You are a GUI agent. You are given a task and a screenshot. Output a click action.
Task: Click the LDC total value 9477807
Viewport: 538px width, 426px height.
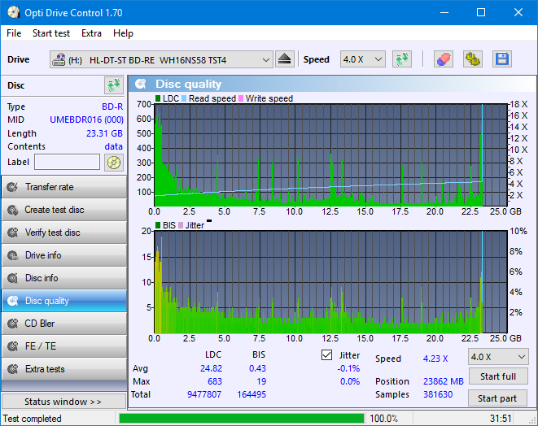(204, 394)
